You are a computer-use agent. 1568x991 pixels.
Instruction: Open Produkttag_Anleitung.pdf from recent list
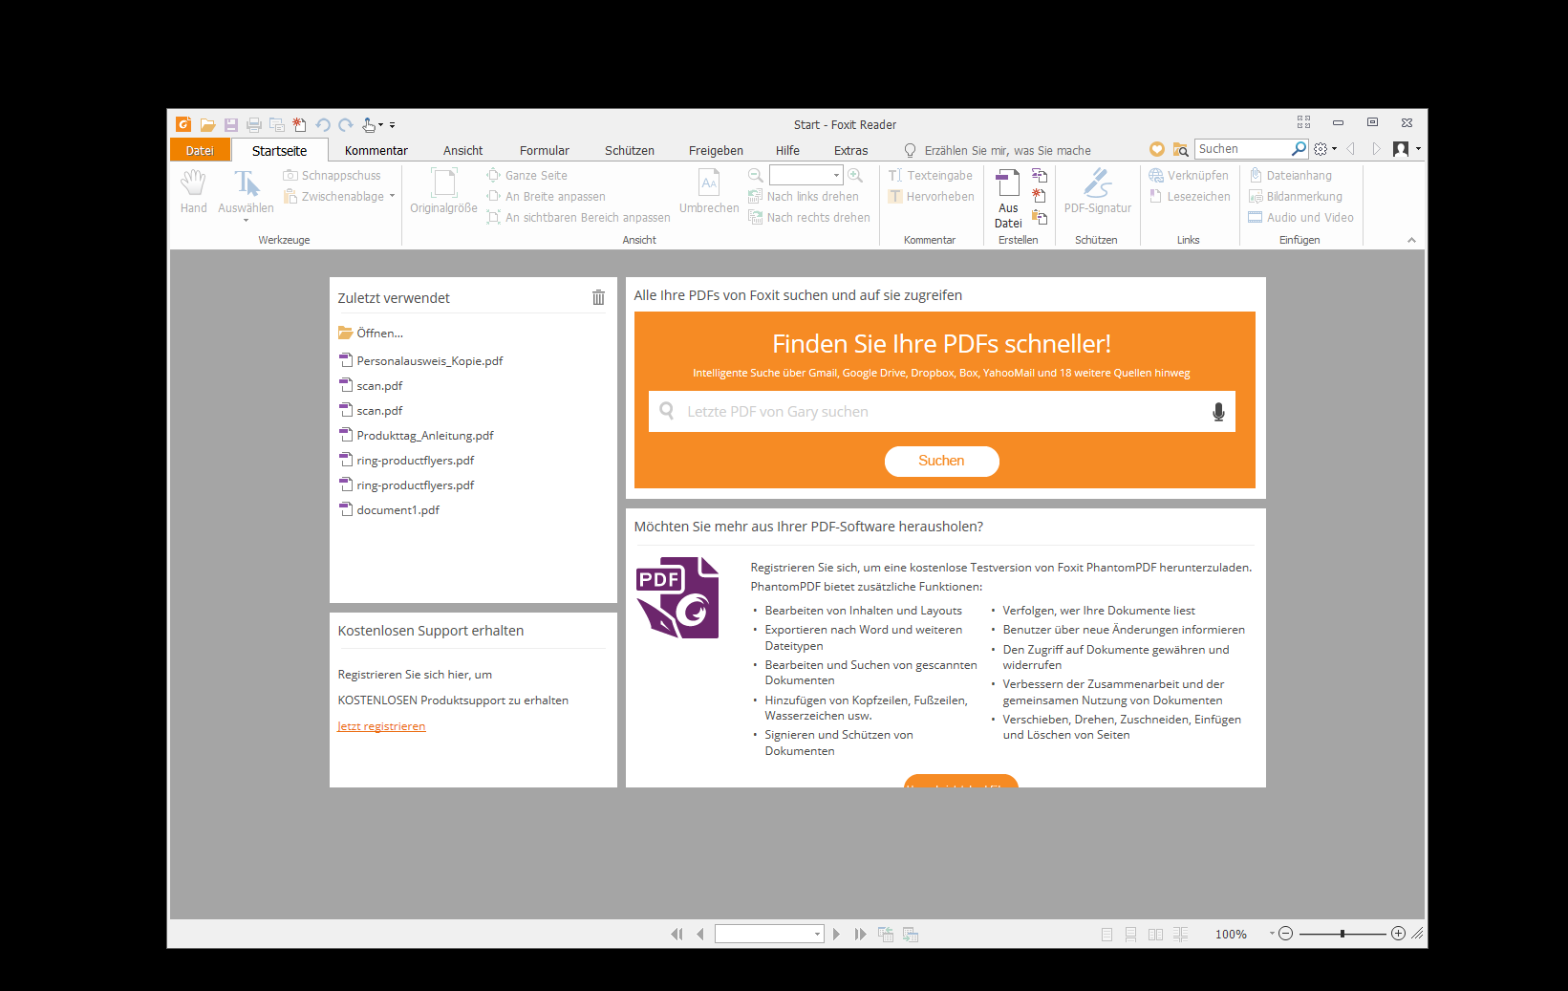coord(416,436)
